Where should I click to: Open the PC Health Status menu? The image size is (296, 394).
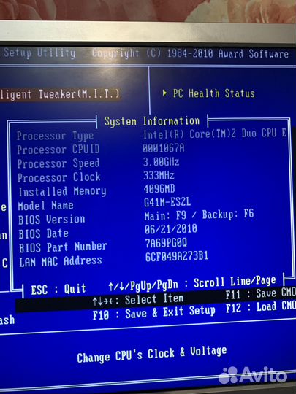214,93
